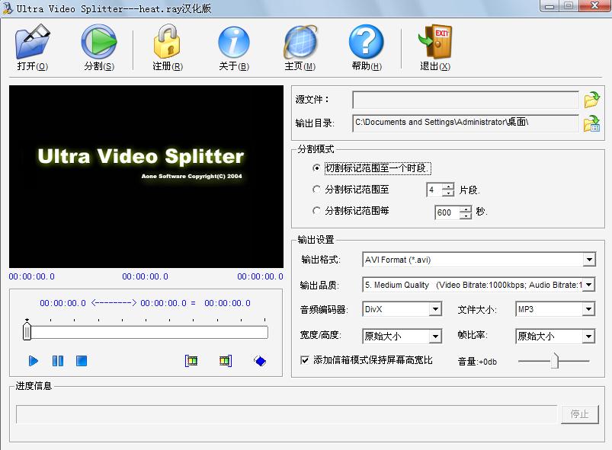Viewport: 612px width, 450px height.
Task: Decrease the segment count stepper down arrow
Action: point(448,193)
